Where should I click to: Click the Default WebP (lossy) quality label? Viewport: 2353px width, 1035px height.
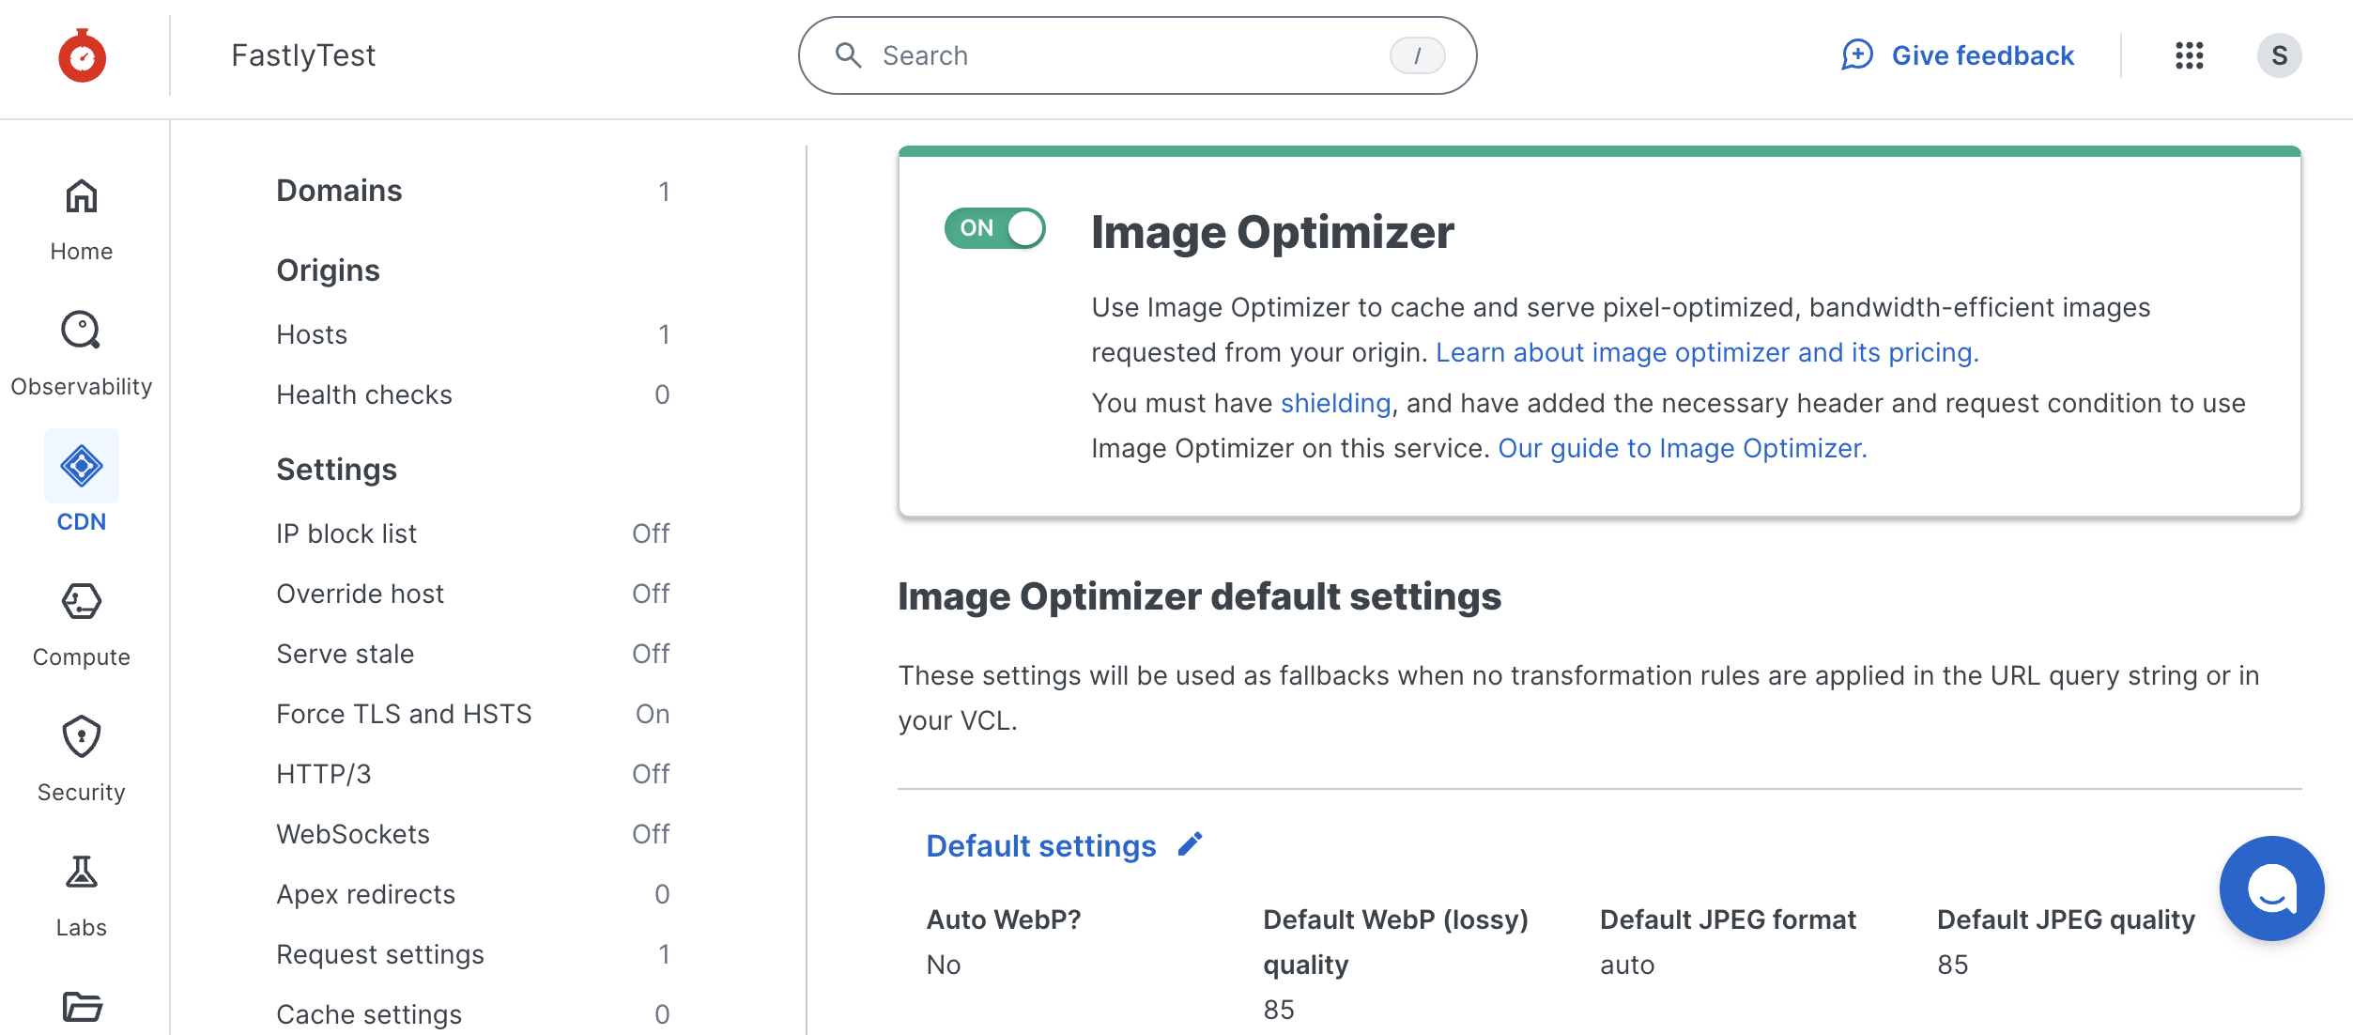click(x=1395, y=942)
